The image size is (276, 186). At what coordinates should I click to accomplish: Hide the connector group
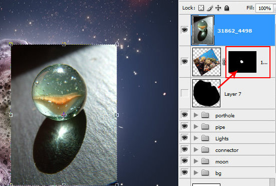pos(184,149)
